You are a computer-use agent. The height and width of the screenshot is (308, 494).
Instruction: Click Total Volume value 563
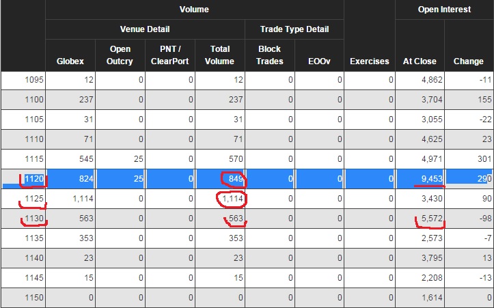pos(236,219)
